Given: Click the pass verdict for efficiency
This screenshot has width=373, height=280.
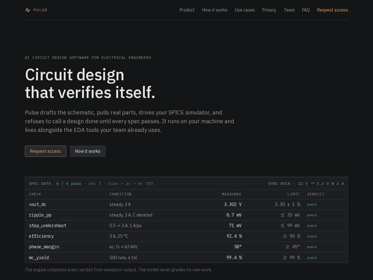Looking at the screenshot, I should 312,236.
